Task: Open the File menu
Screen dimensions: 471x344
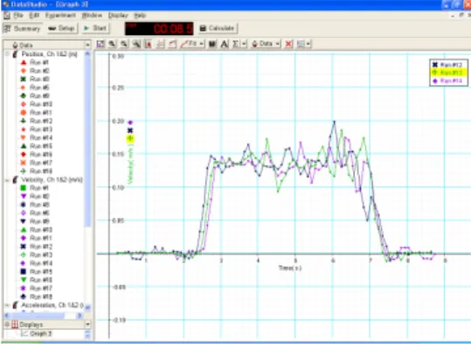Action: tap(18, 16)
